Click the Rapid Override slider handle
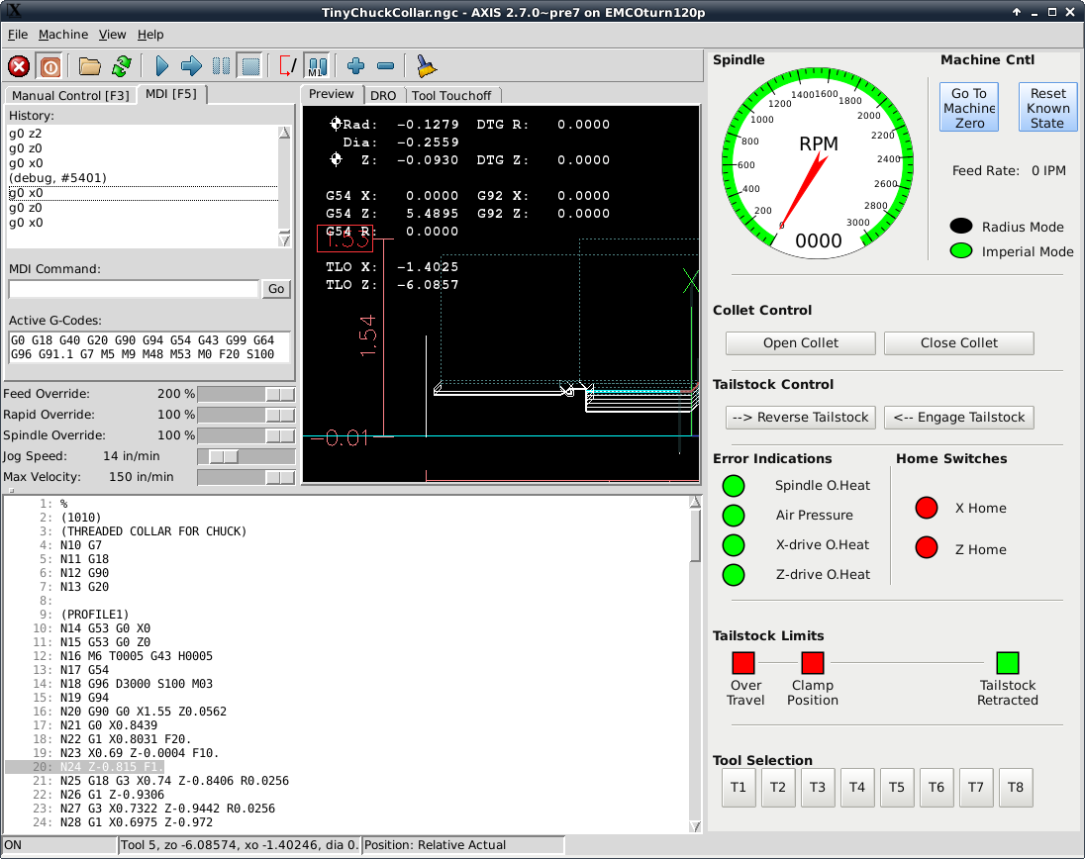This screenshot has height=859, width=1085. [280, 415]
